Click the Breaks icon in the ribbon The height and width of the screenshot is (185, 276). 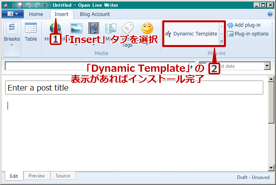tap(12, 28)
